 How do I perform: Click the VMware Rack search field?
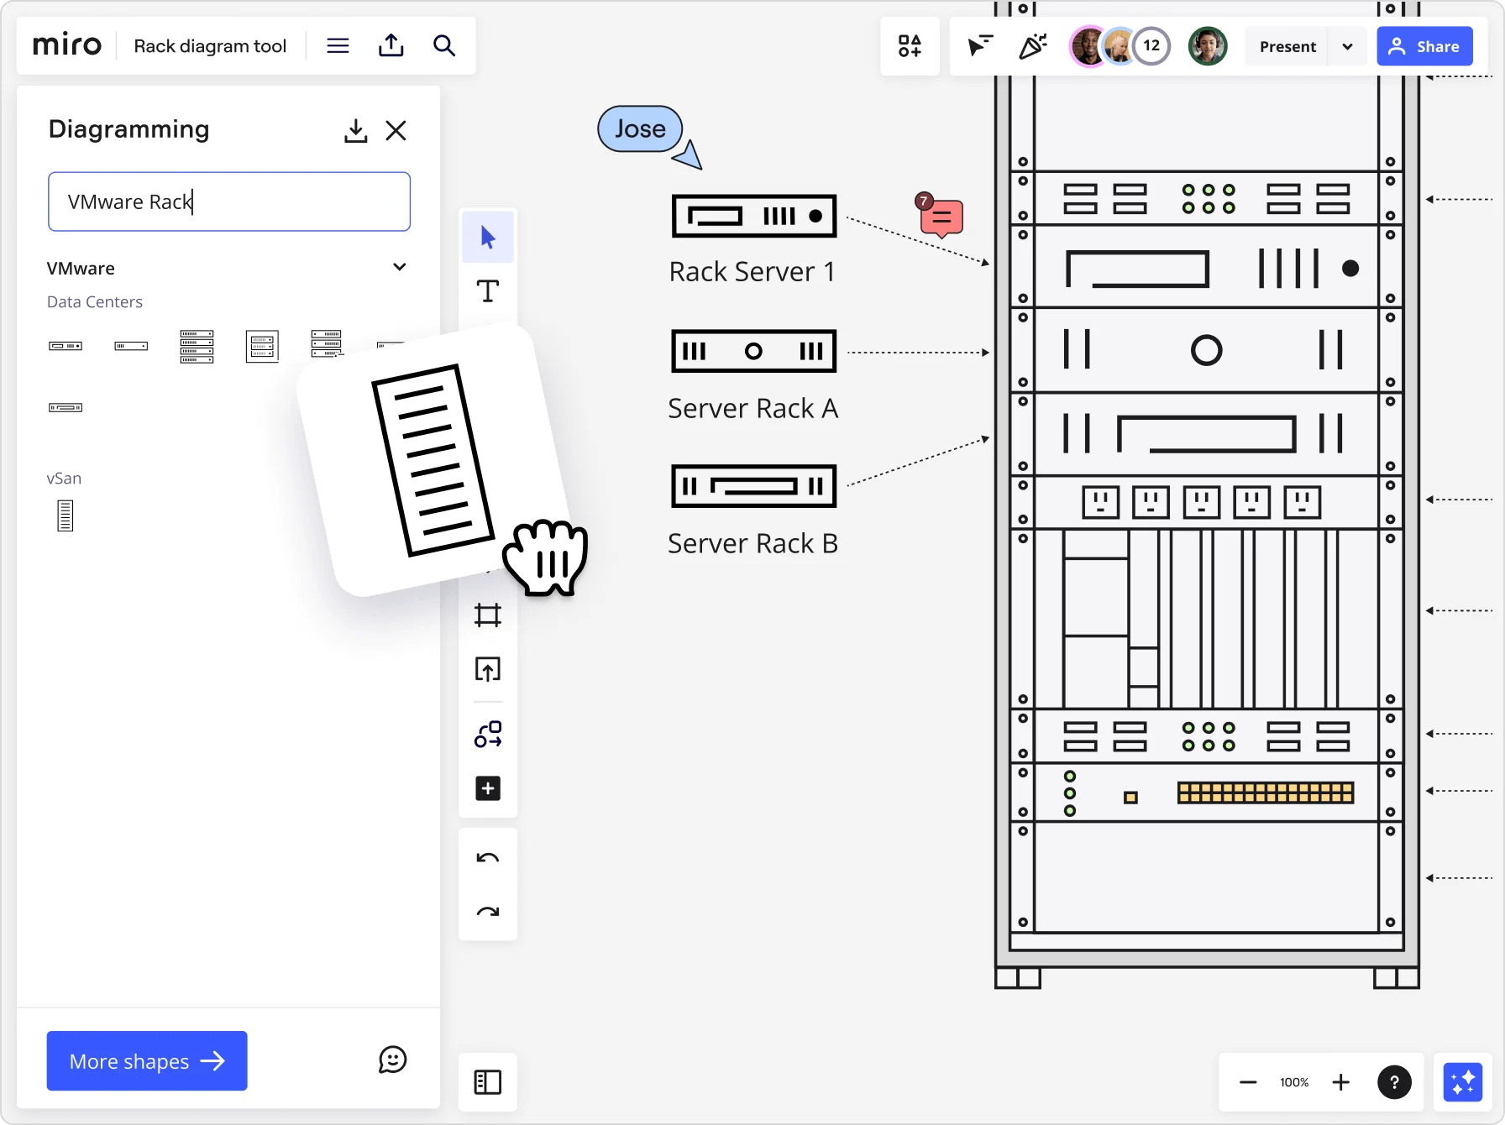point(229,201)
